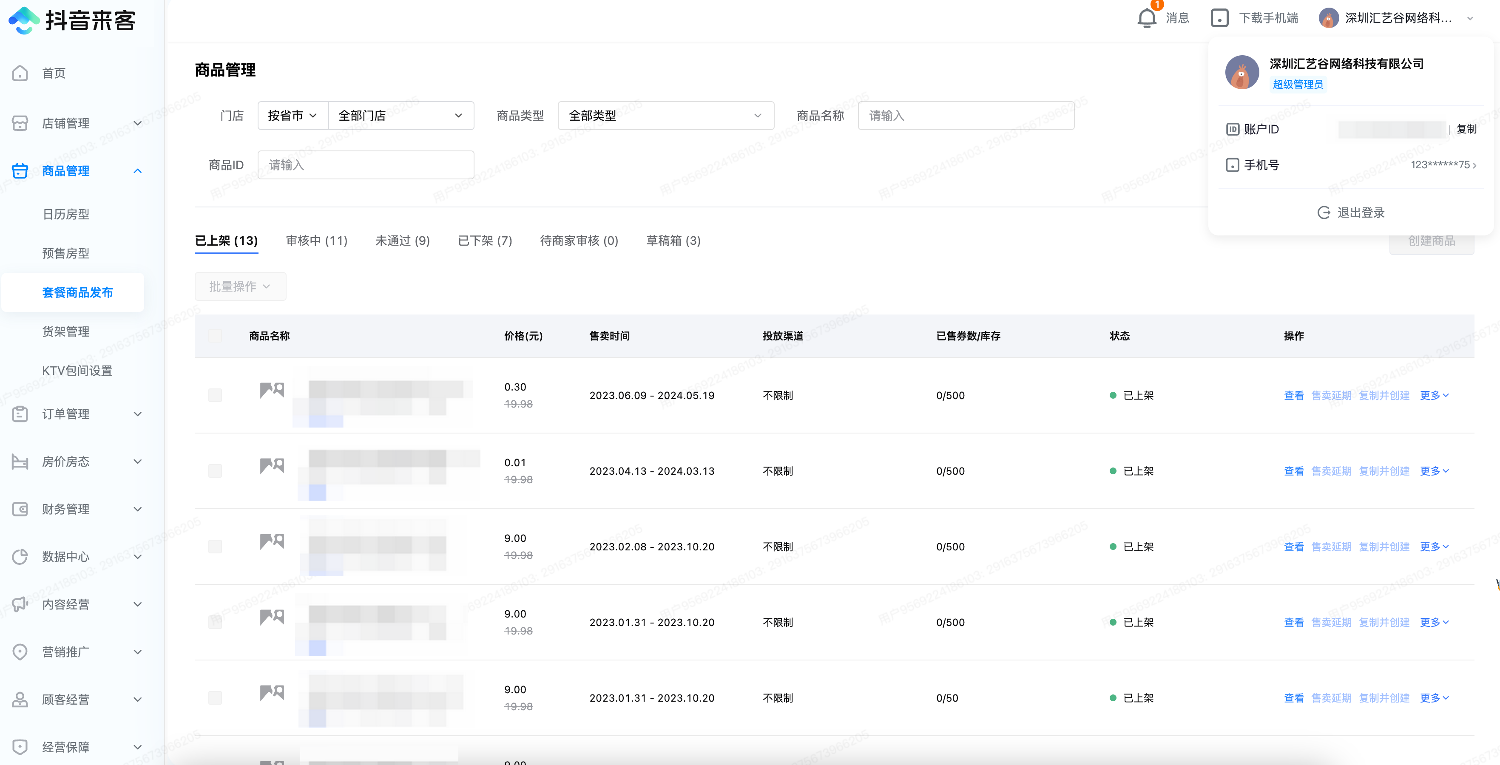Click 查看 for the 0/50 stock row

1294,698
